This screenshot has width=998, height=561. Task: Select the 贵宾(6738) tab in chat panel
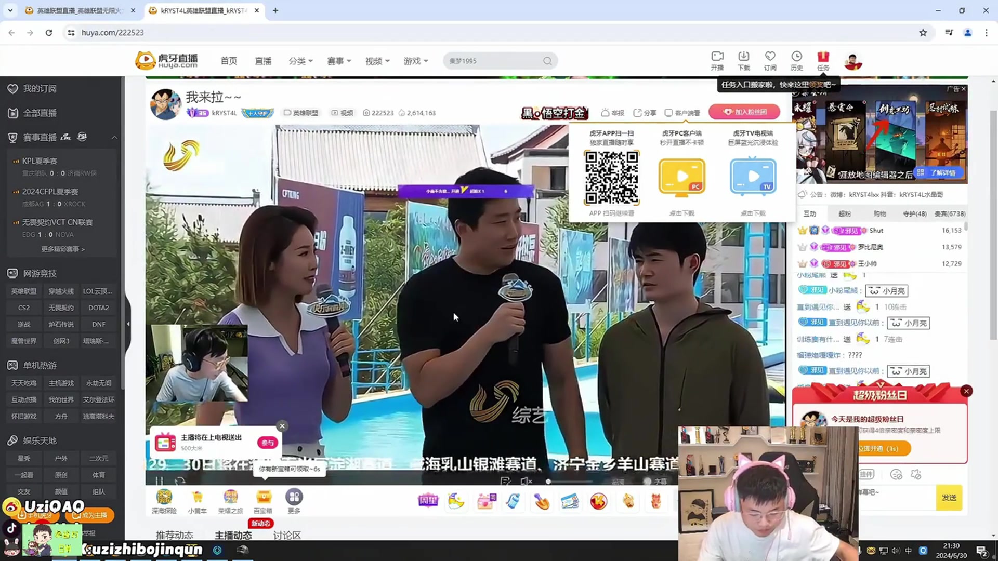950,214
